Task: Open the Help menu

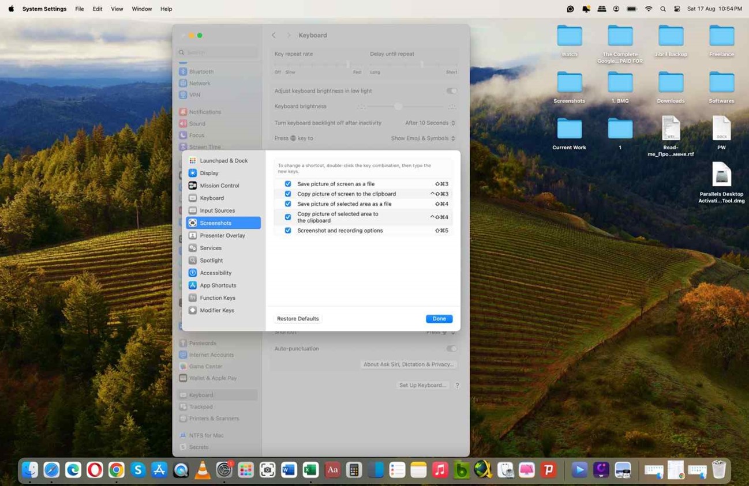Action: (166, 9)
